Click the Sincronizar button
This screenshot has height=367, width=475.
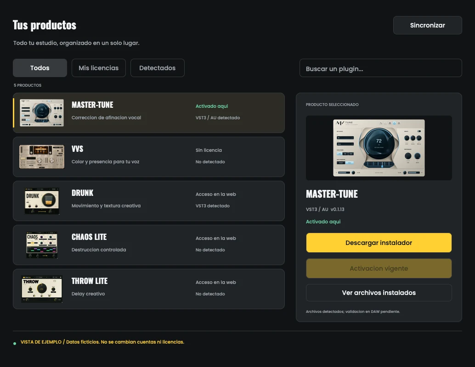coord(427,25)
